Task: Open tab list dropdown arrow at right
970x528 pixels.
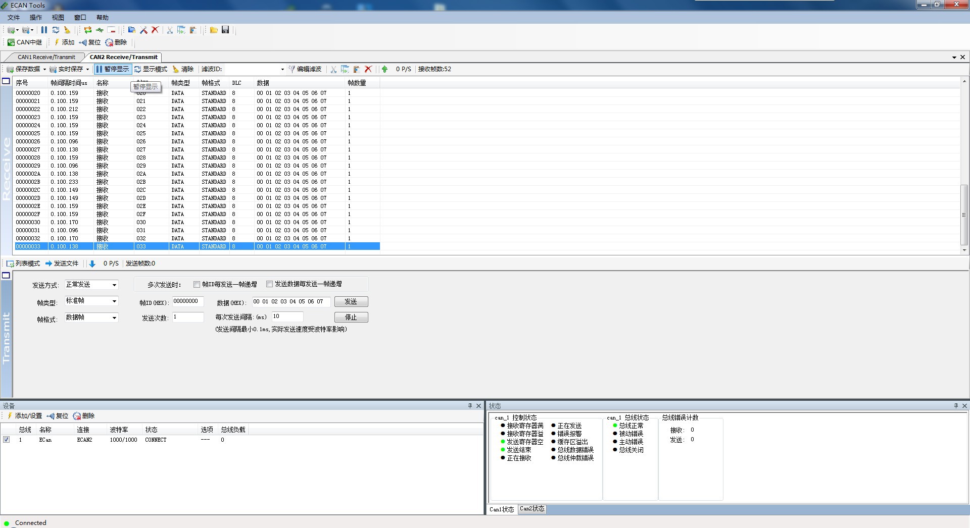Action: point(954,58)
